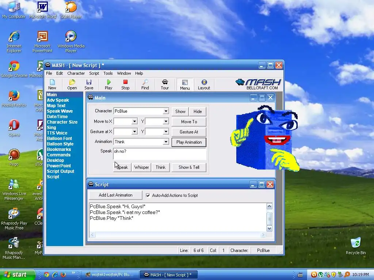Open the Help menu
This screenshot has width=374, height=280.
click(x=139, y=73)
